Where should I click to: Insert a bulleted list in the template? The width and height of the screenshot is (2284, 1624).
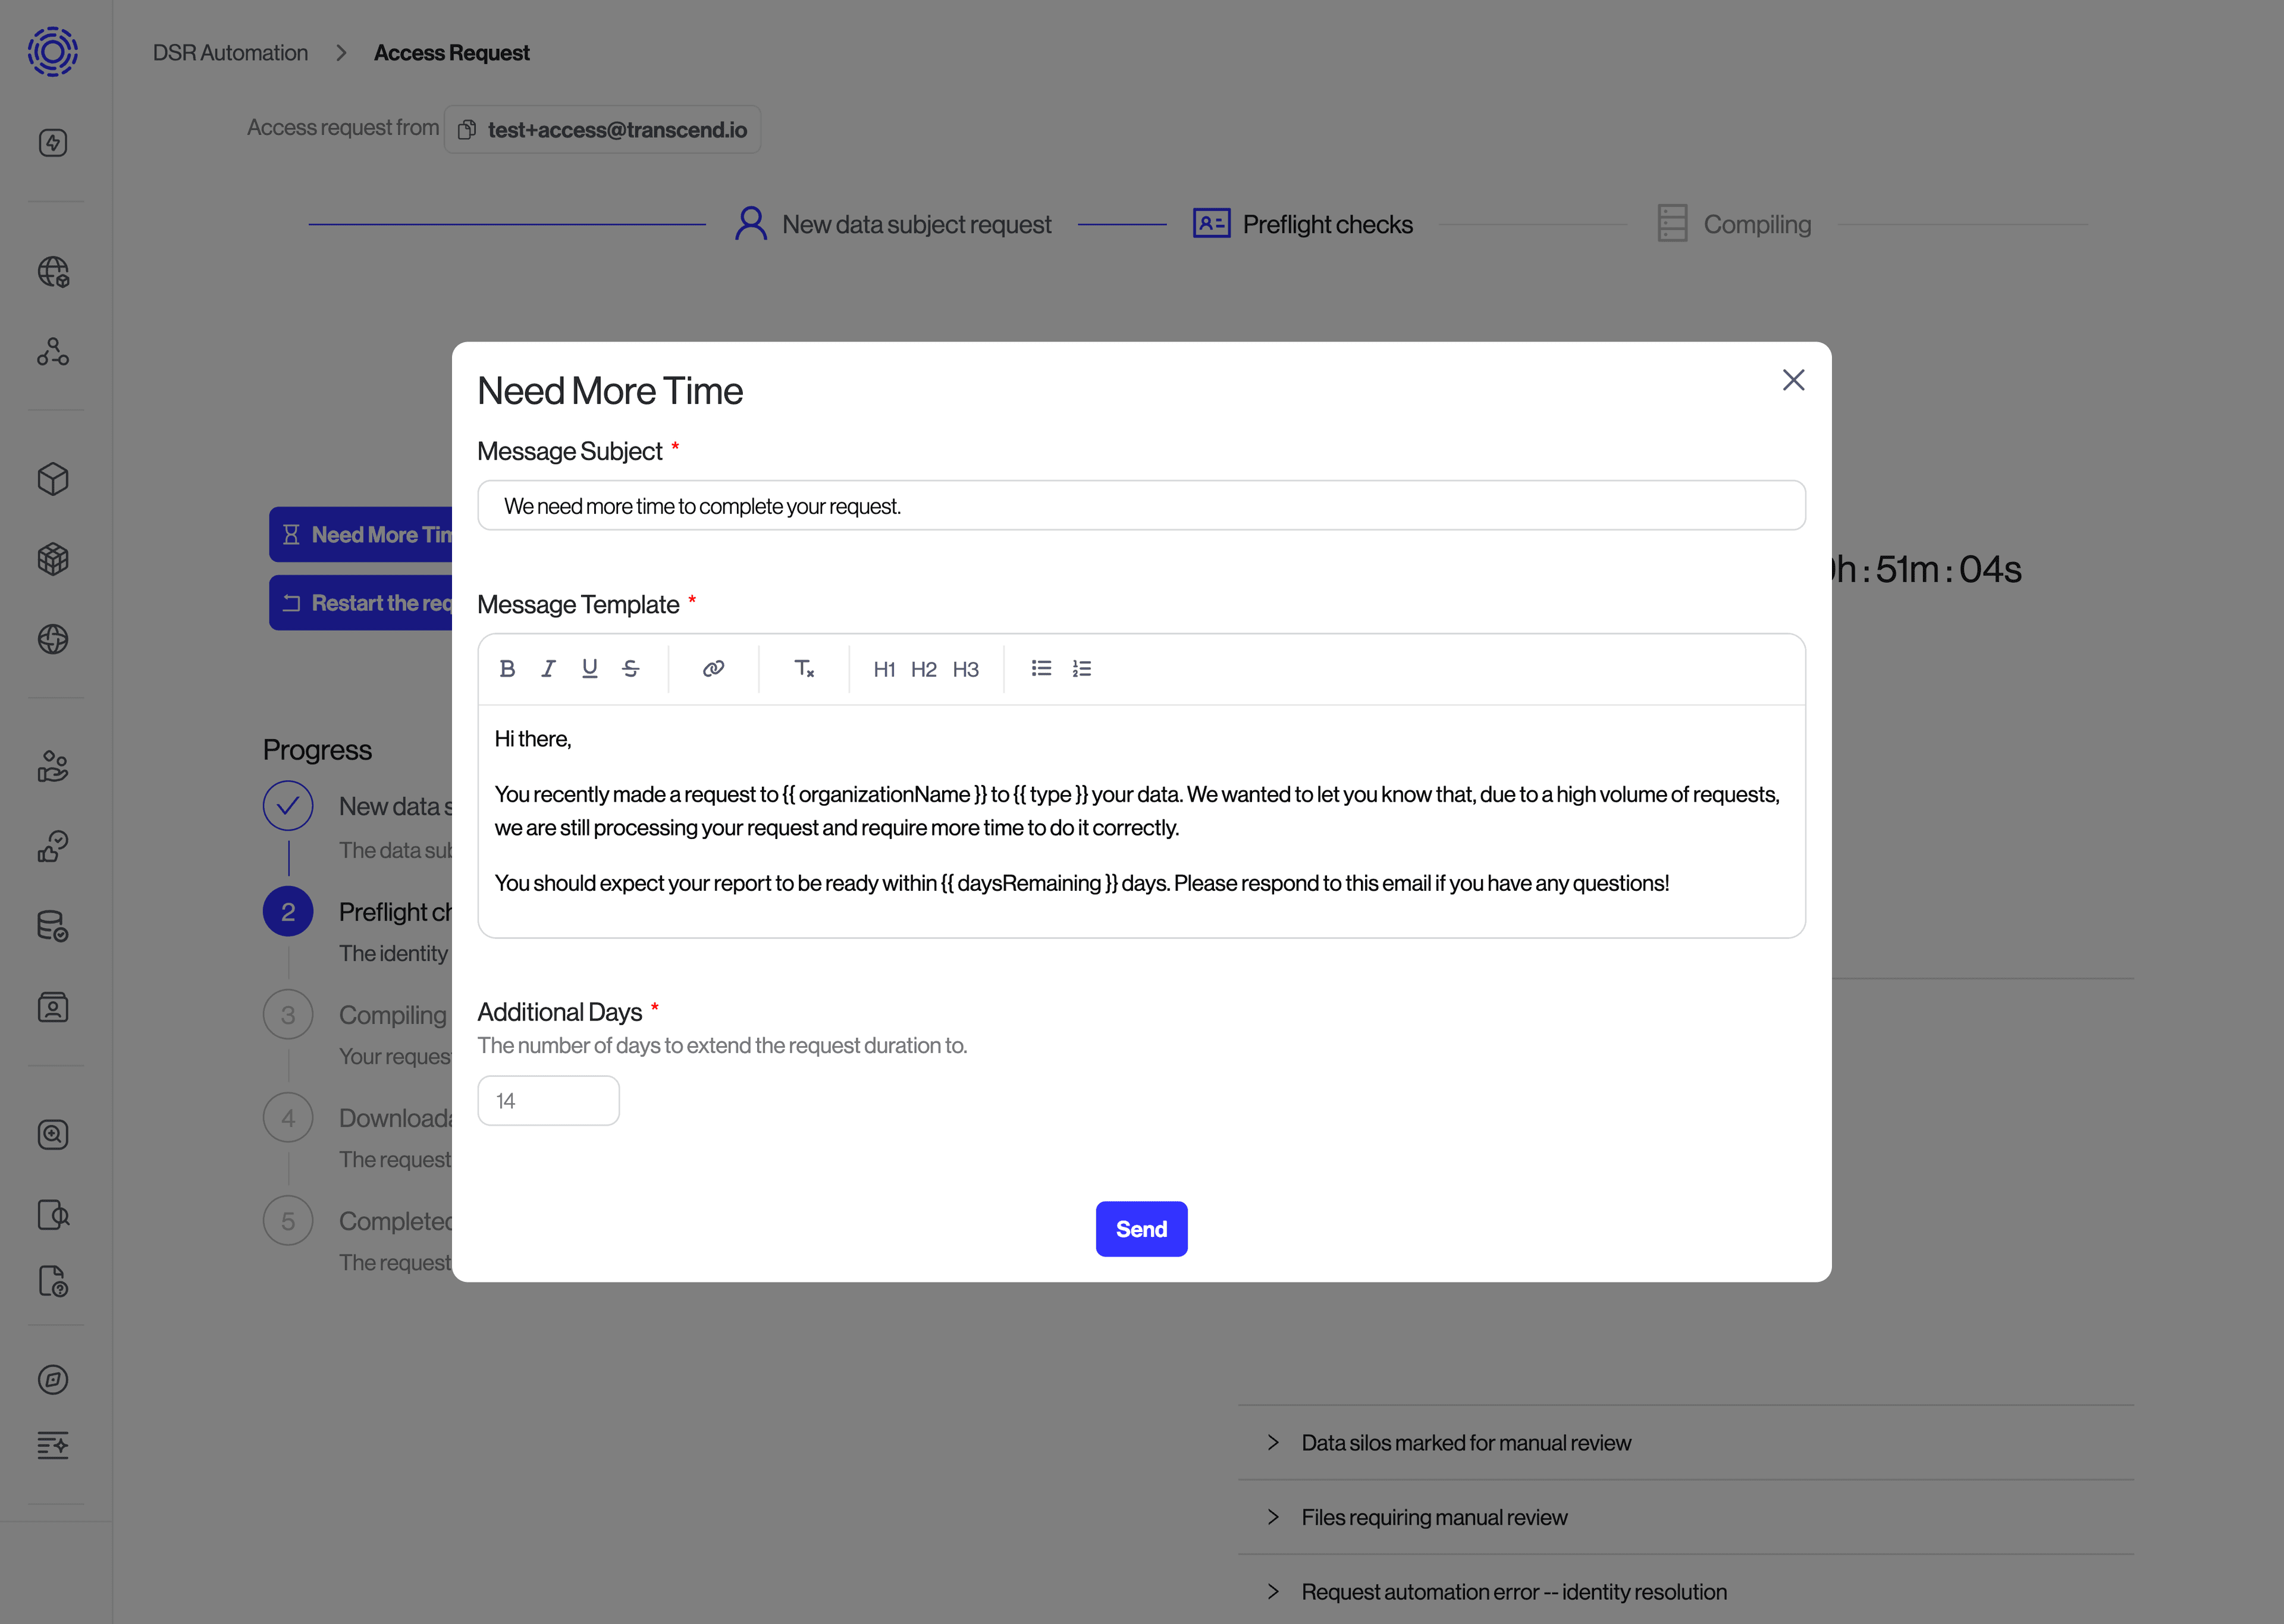coord(1041,668)
